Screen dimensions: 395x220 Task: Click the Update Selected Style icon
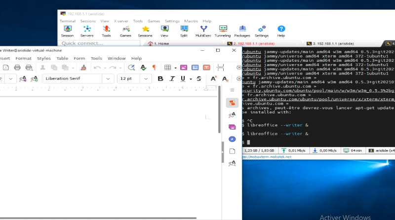pos(23,79)
